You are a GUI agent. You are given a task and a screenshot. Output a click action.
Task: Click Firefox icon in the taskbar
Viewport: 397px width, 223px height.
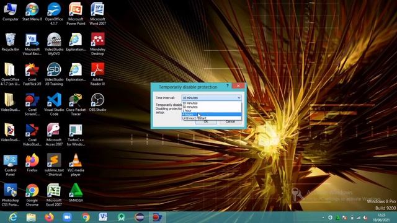(50, 217)
